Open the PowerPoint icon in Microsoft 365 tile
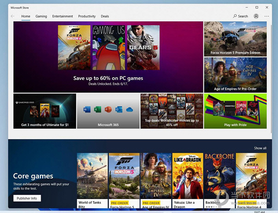 tap(108, 110)
